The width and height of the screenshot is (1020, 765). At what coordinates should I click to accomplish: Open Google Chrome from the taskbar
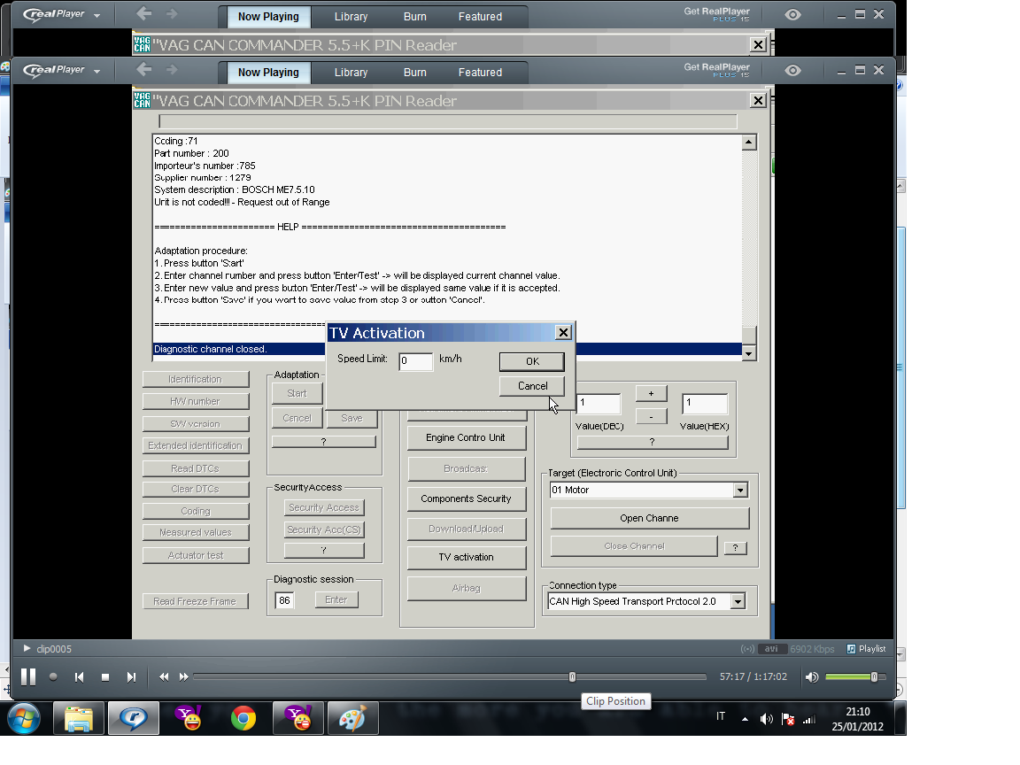point(243,718)
